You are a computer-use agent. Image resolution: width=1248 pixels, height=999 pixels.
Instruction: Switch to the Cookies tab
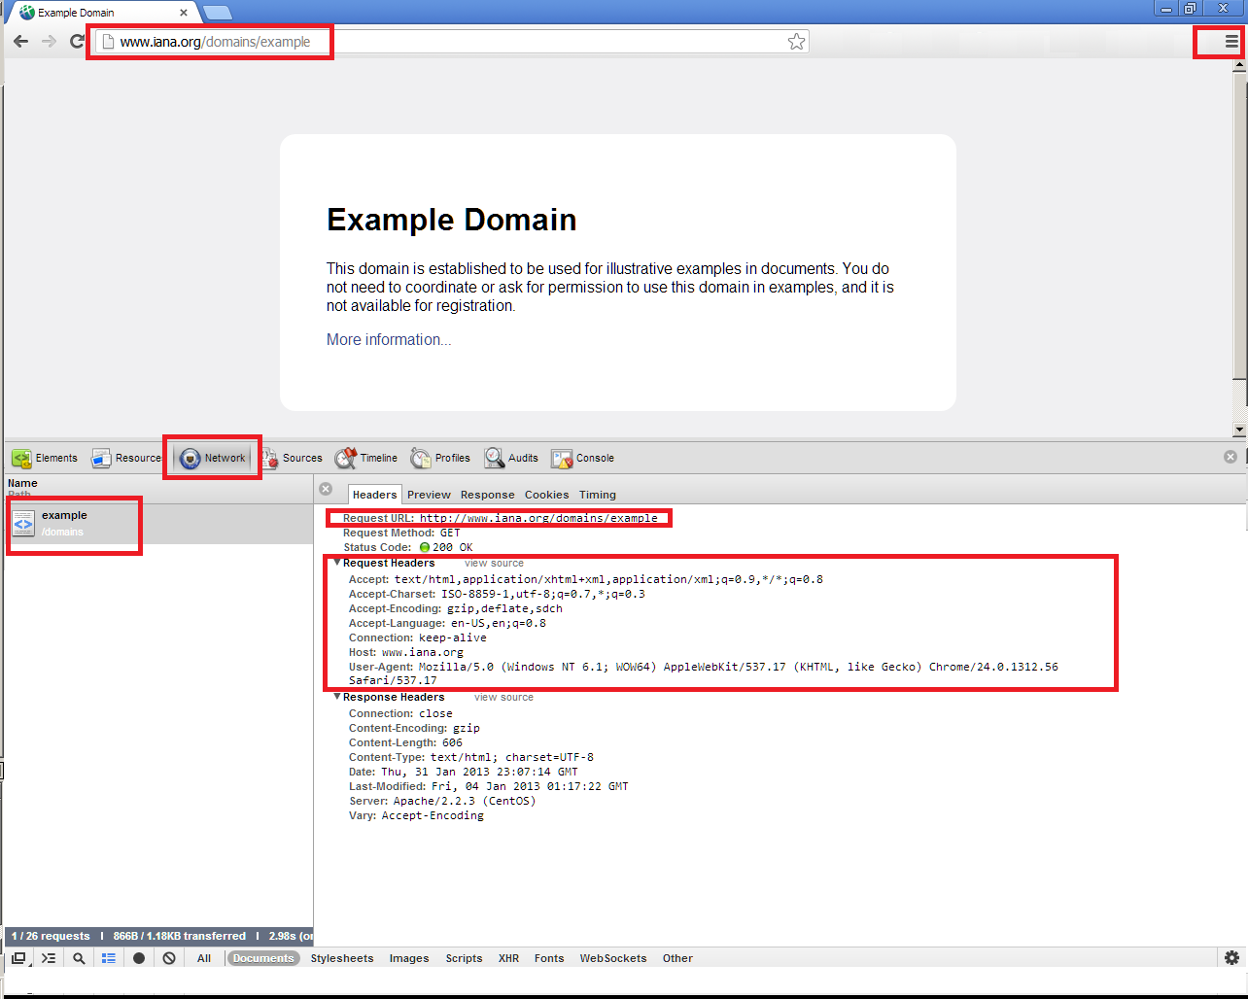(x=546, y=495)
